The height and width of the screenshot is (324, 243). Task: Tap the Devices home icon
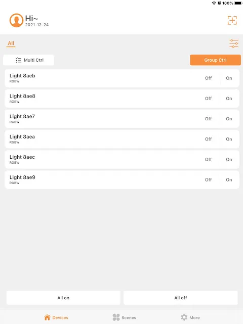(47, 317)
